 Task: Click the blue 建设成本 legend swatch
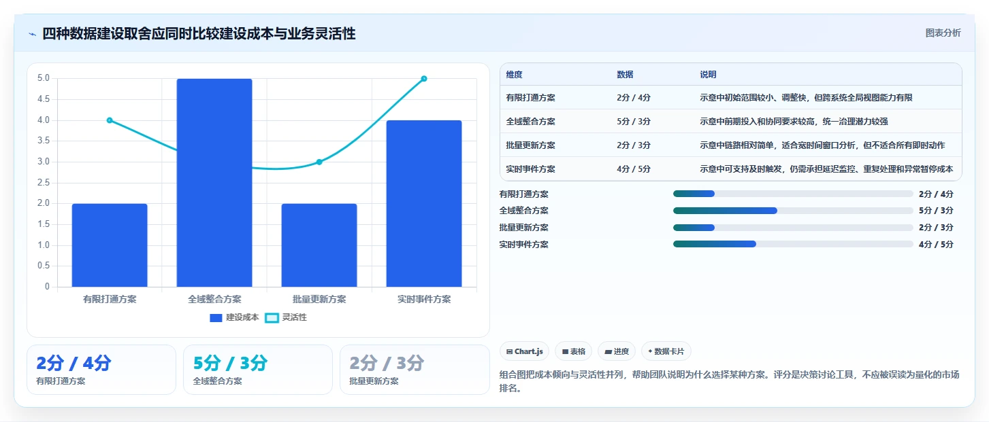point(216,317)
